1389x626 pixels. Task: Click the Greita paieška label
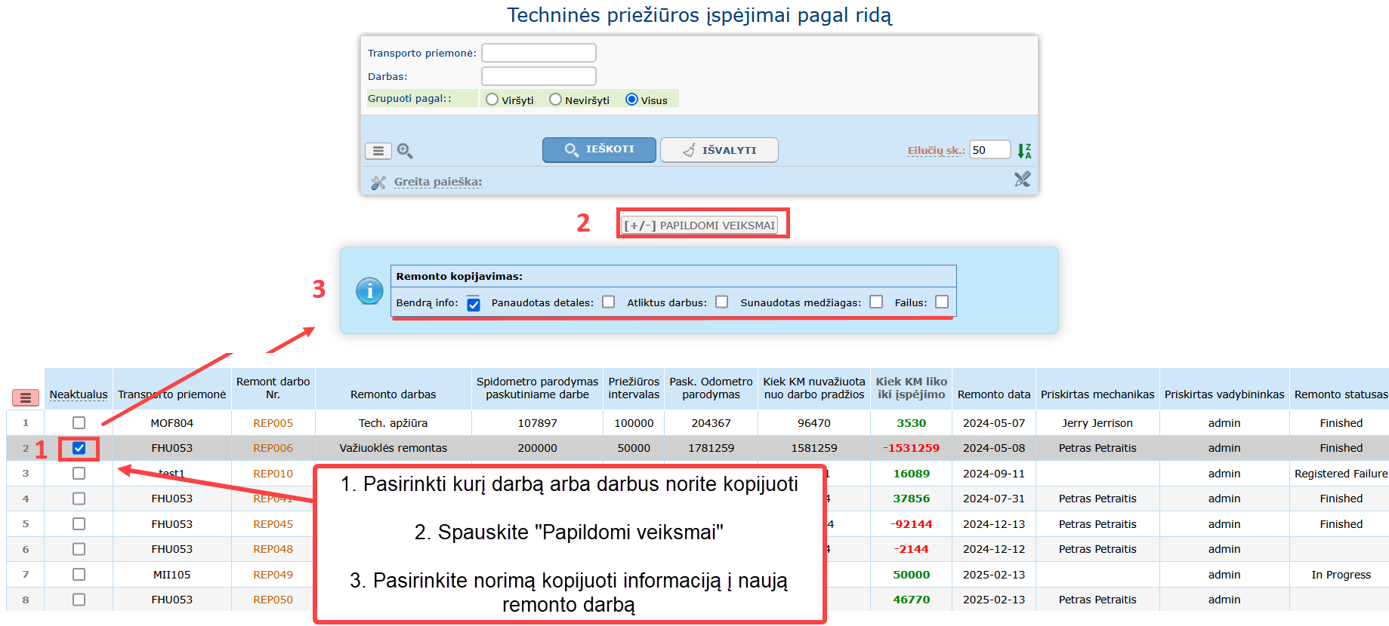click(438, 182)
